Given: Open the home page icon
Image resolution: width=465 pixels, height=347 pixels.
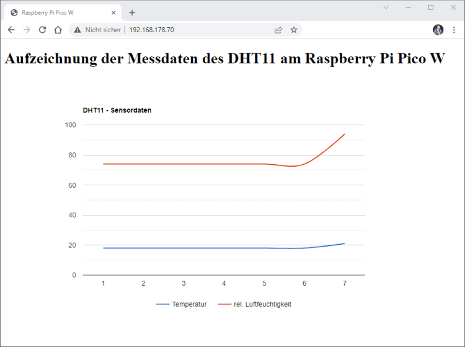Looking at the screenshot, I should (58, 30).
